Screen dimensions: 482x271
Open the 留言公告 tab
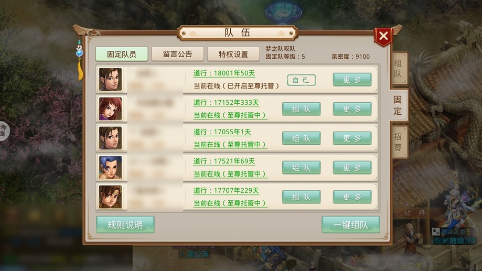point(178,55)
